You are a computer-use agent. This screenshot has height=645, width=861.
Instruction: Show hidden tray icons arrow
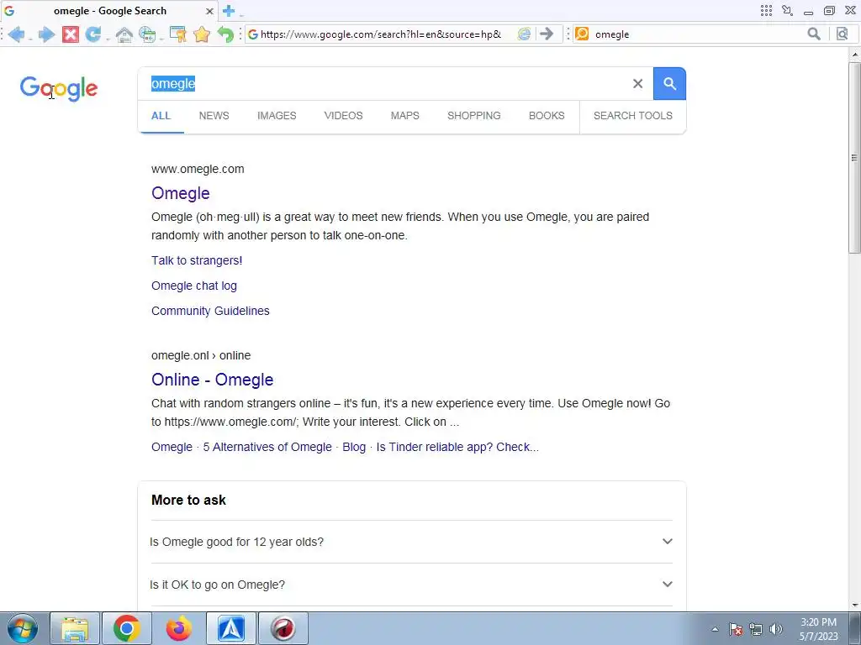(715, 629)
